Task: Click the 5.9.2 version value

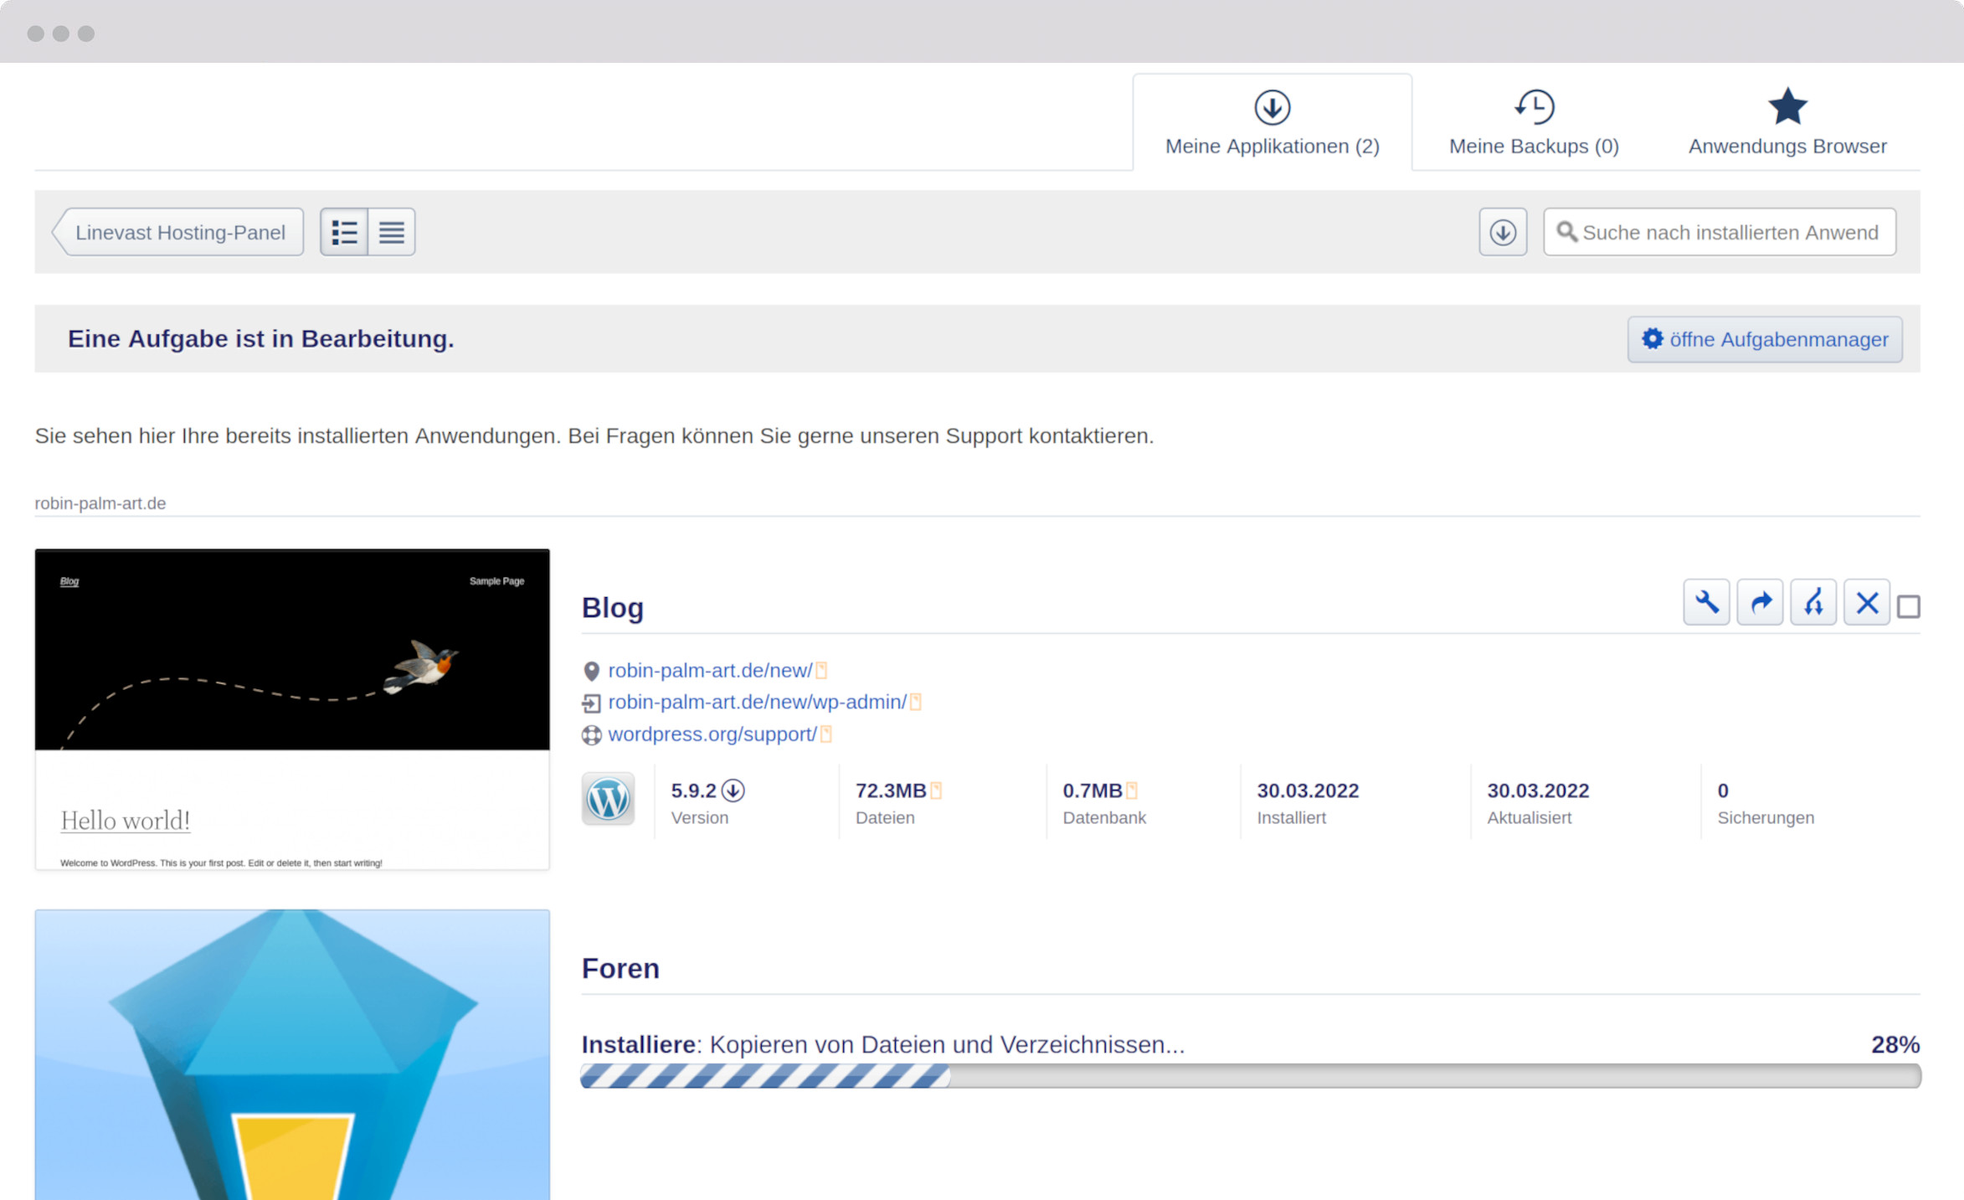Action: point(693,791)
